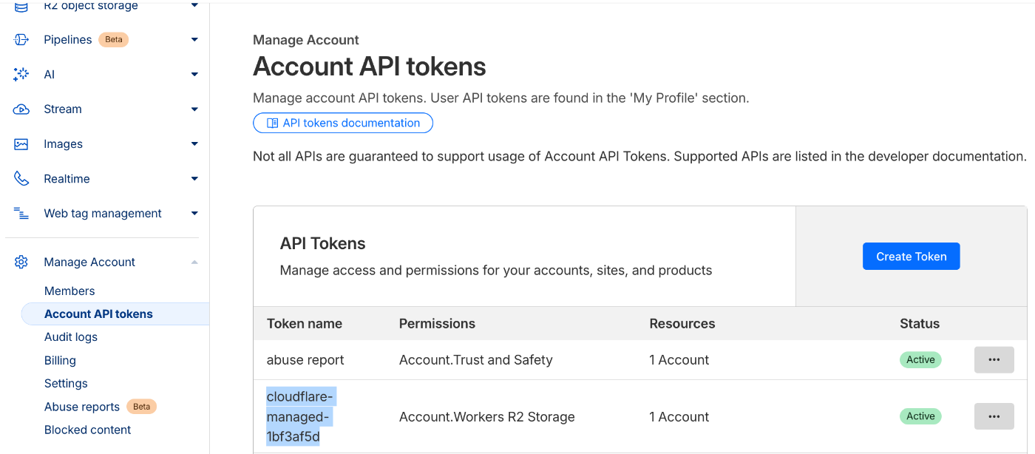Image resolution: width=1035 pixels, height=454 pixels.
Task: Click the Manage Account gear icon
Action: [21, 262]
